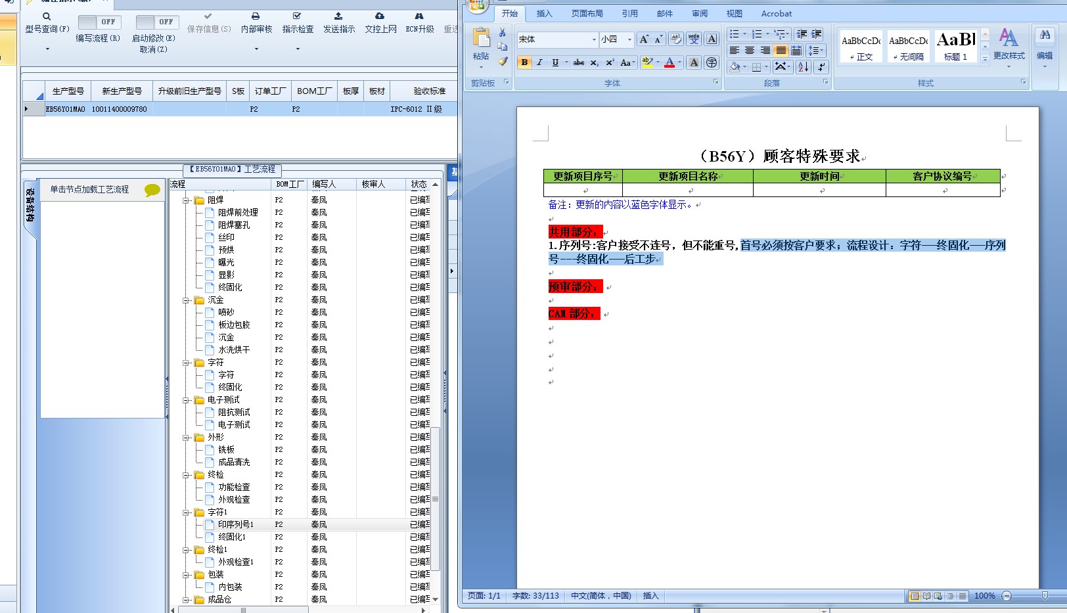
Task: Align text right in Word
Action: [765, 51]
